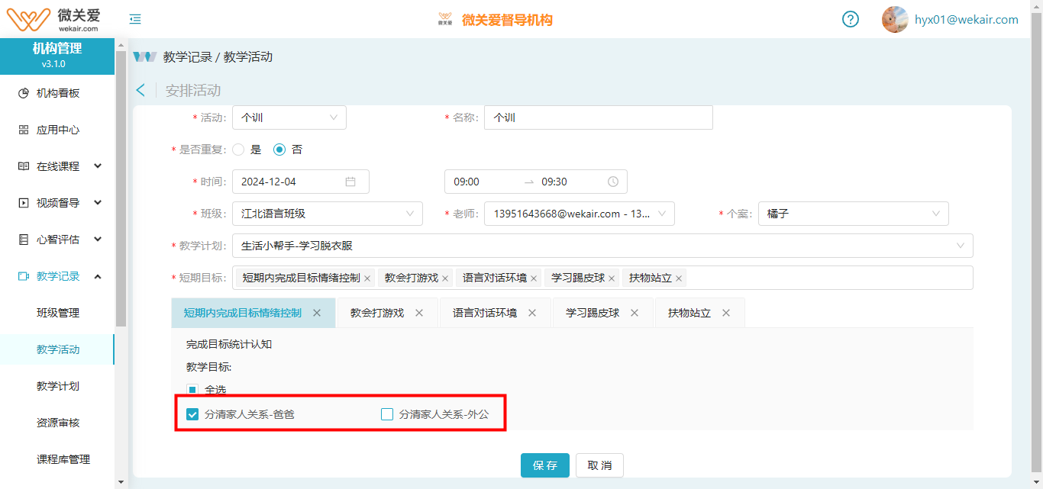The height and width of the screenshot is (489, 1043).
Task: Check 分清家人关系-外公 checkbox
Action: point(387,414)
